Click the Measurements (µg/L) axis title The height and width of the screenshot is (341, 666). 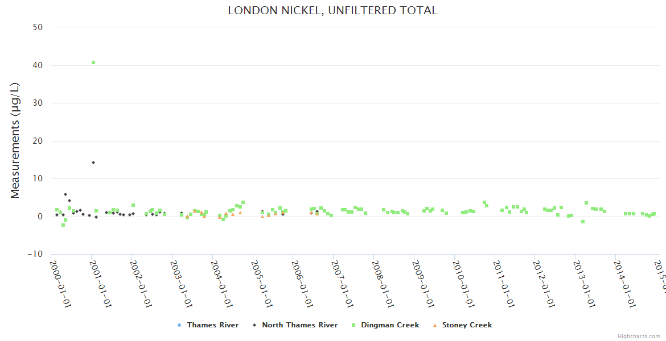coord(15,140)
